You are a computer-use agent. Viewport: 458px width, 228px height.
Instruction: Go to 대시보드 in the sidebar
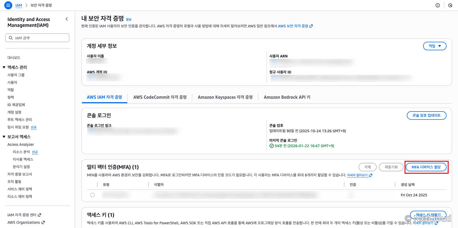point(14,58)
